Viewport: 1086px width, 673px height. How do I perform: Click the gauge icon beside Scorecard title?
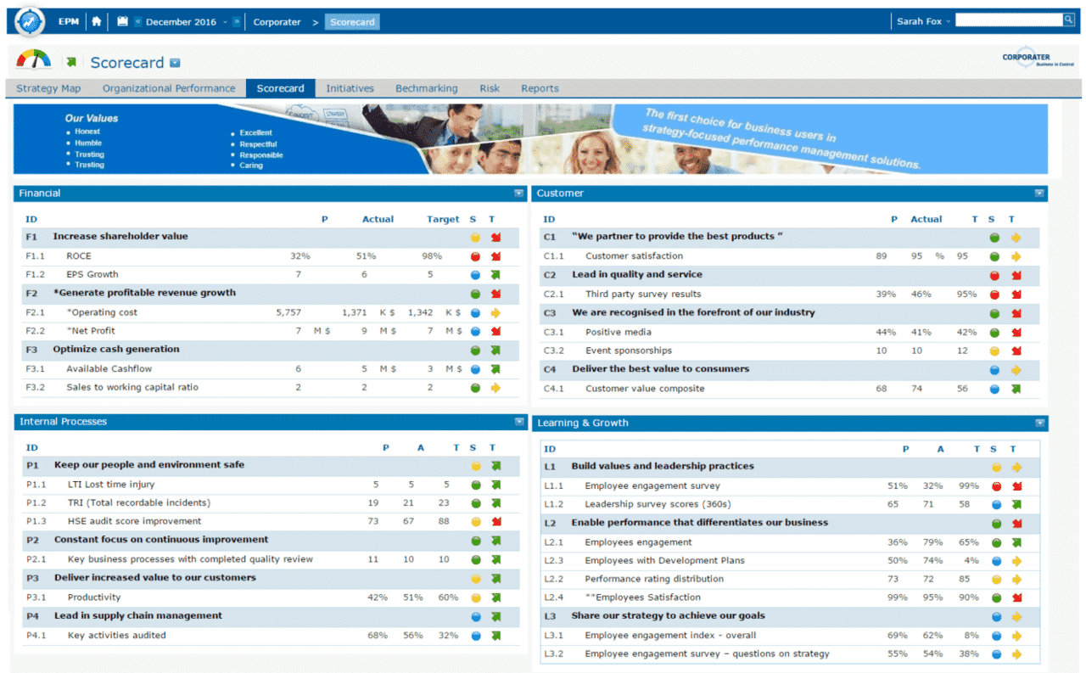tap(34, 60)
